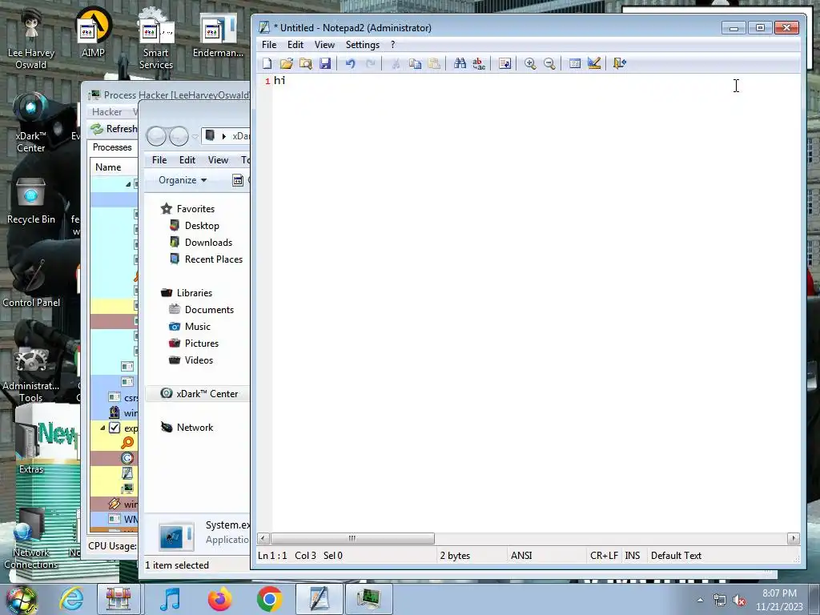Select the Documents library
This screenshot has height=615, width=820.
(209, 310)
